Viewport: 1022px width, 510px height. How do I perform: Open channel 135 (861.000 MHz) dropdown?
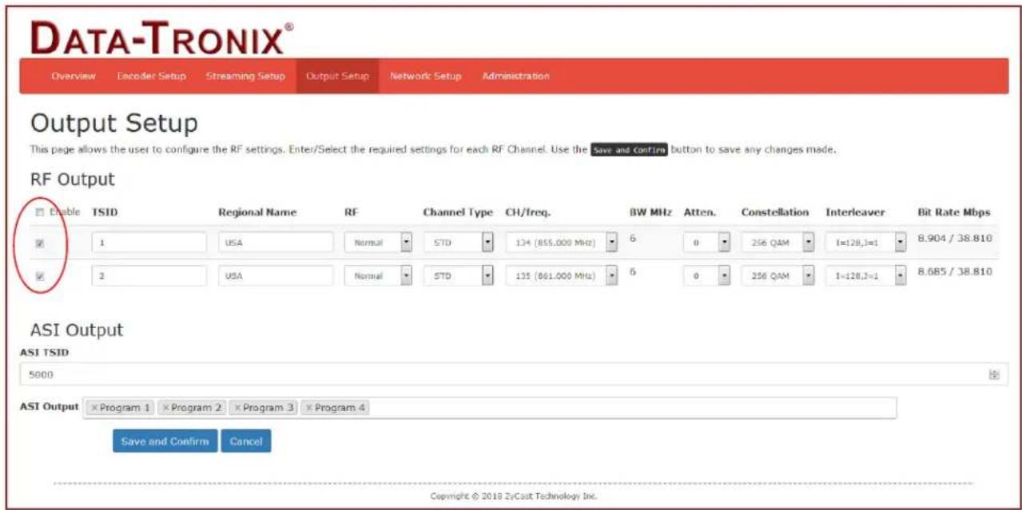[x=562, y=275]
